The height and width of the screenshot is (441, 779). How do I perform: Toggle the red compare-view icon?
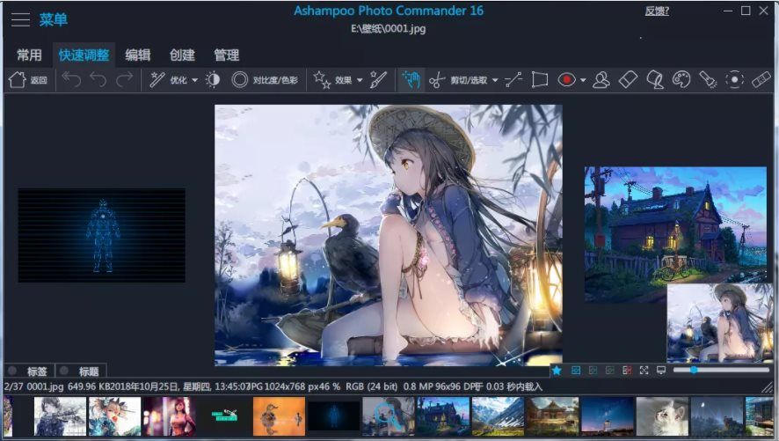(627, 371)
